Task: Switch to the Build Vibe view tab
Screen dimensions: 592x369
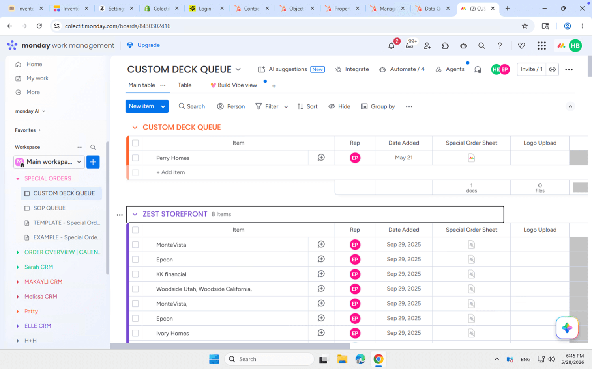Action: pyautogui.click(x=234, y=85)
